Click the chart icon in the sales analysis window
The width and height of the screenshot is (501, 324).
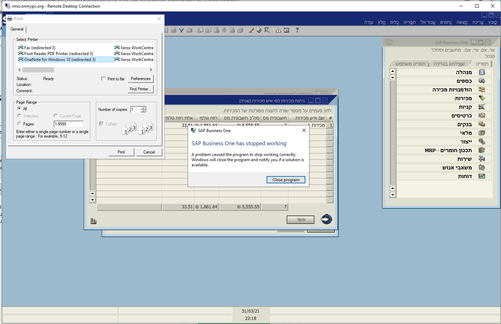click(x=93, y=221)
